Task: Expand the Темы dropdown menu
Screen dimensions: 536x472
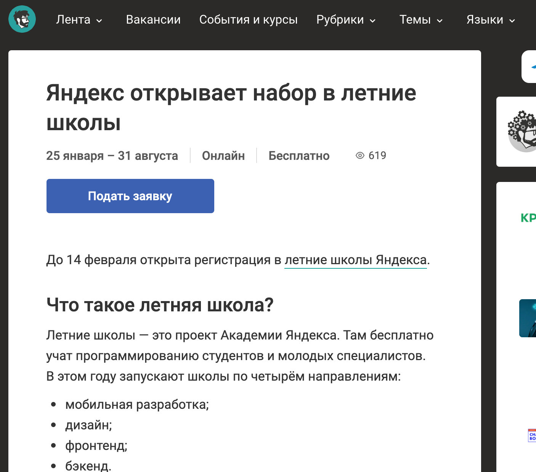Action: pyautogui.click(x=421, y=19)
